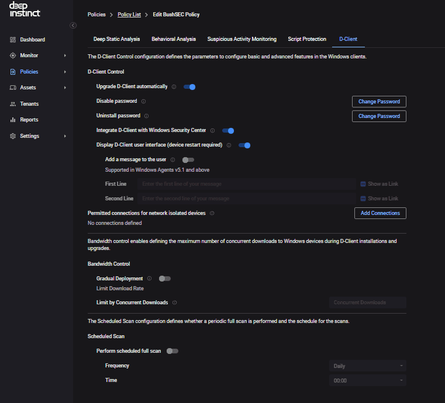Click the Tenants people icon
Screen dimensions: 445x403
[13, 104]
